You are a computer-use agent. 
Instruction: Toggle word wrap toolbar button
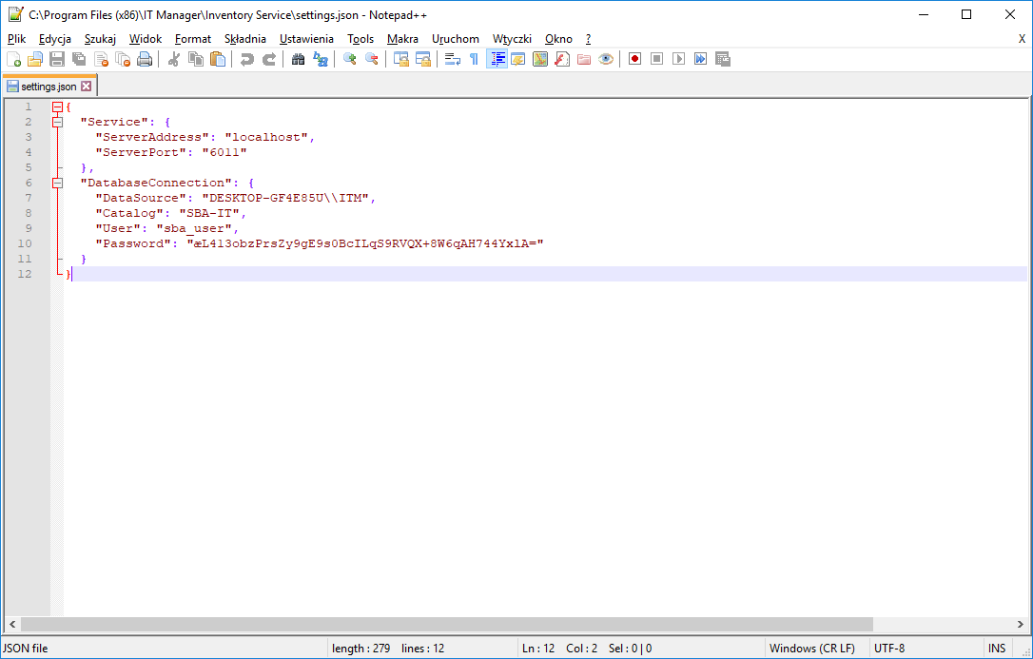(x=453, y=59)
